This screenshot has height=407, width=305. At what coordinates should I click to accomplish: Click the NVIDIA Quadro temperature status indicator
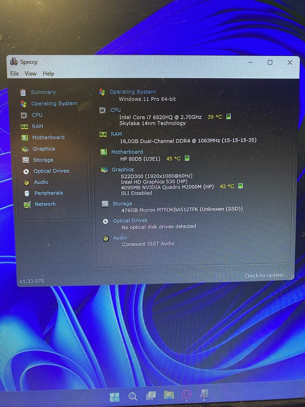click(240, 186)
